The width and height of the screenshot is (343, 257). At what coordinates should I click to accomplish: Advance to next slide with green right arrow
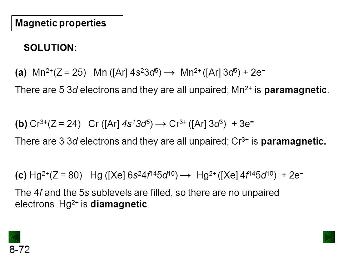pyautogui.click(x=329, y=237)
